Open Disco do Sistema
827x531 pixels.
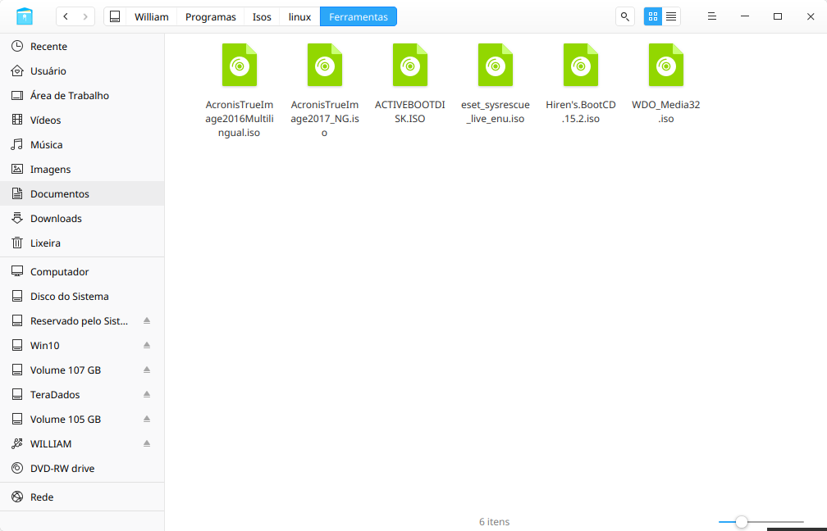coord(82,297)
